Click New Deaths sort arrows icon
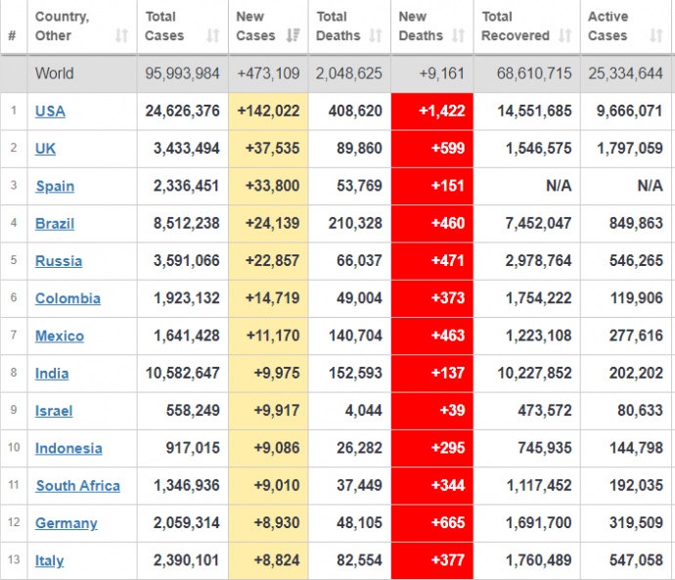This screenshot has height=580, width=675. pyautogui.click(x=458, y=36)
